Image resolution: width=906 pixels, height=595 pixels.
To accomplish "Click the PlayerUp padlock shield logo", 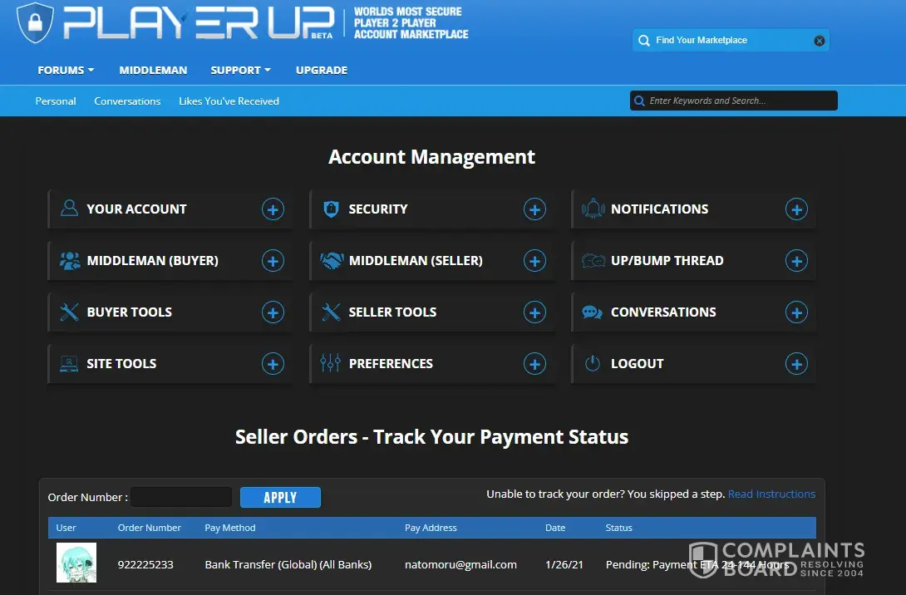I will (35, 22).
